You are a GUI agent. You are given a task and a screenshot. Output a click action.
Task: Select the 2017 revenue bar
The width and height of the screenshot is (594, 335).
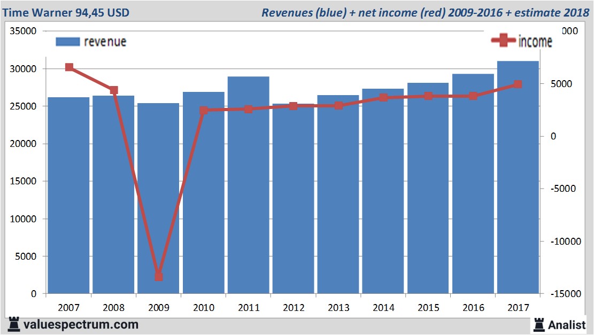tap(518, 177)
